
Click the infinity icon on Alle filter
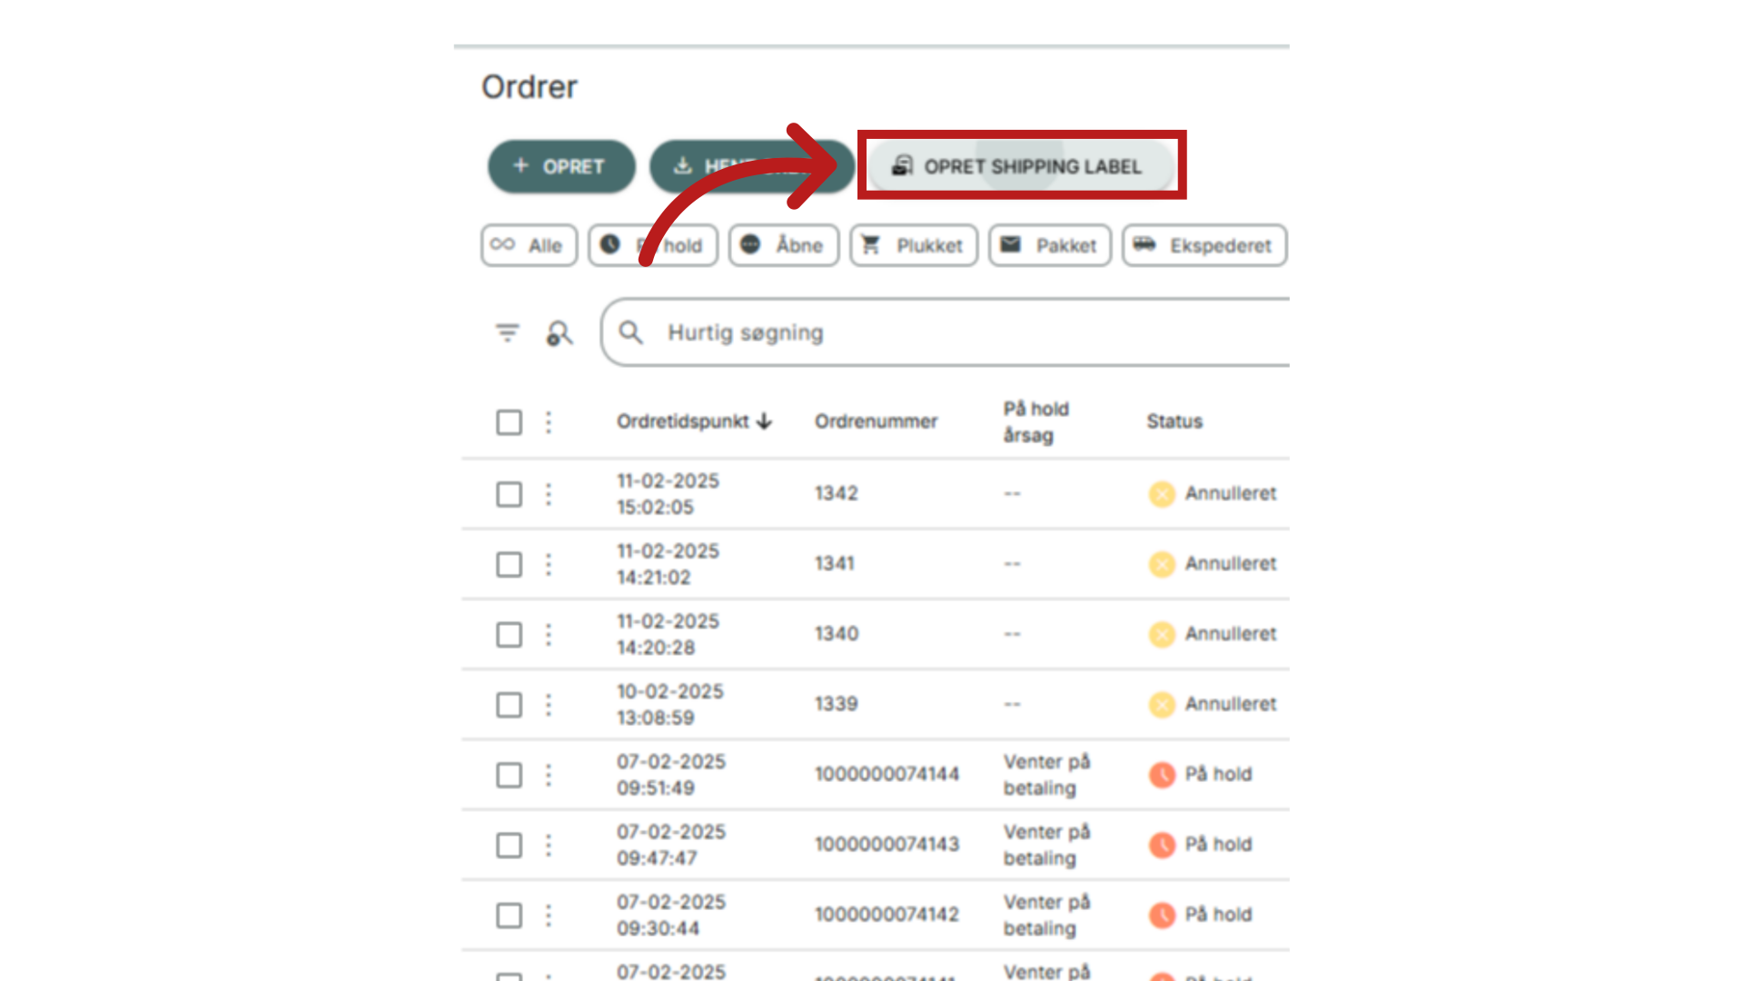click(x=502, y=244)
